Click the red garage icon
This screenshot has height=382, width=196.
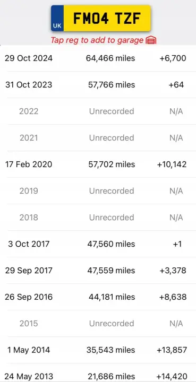coord(151,40)
